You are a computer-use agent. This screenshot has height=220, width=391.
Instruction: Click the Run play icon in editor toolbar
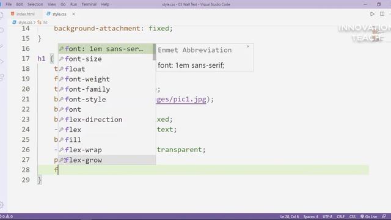tap(372, 14)
